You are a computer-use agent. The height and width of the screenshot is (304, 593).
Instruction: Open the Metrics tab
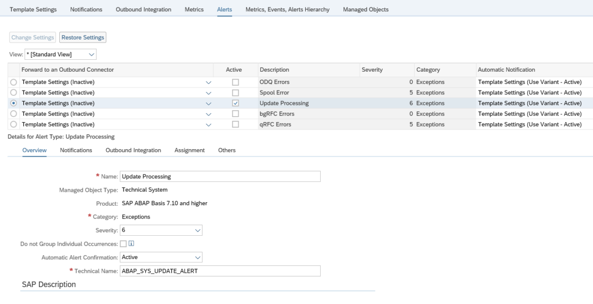194,9
